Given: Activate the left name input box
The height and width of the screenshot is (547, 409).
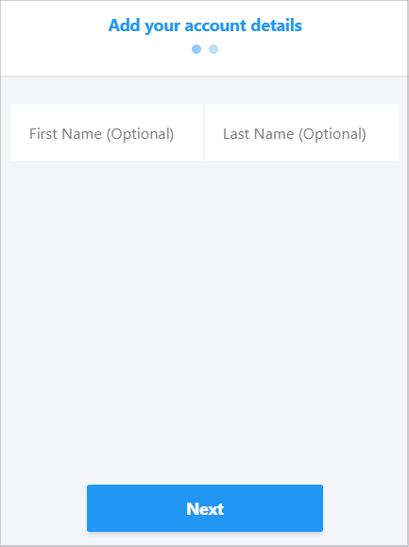Looking at the screenshot, I should tap(107, 132).
